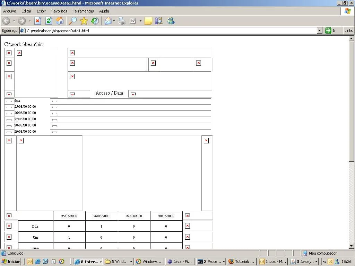Expand the 8 Internet taskbar group
Screen dimensions: 355x266
pos(101,262)
